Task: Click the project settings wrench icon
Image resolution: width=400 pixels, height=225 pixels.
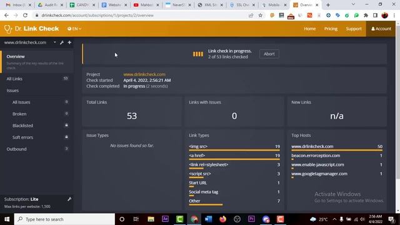Action: 62,42
